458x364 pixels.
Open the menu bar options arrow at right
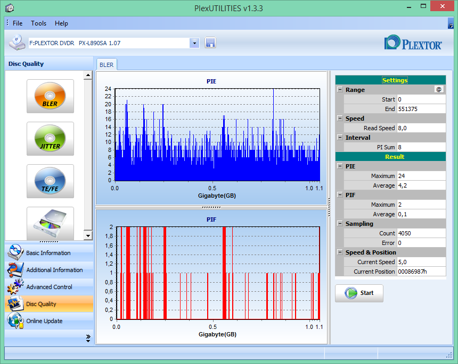451,23
